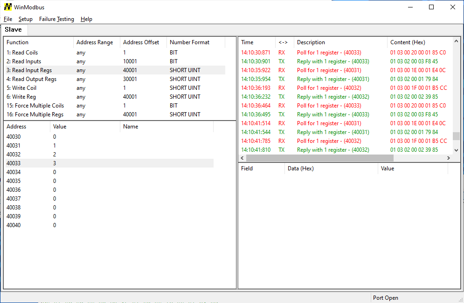Click the WinModbus app icon in title bar
This screenshot has width=464, height=303.
[7, 7]
